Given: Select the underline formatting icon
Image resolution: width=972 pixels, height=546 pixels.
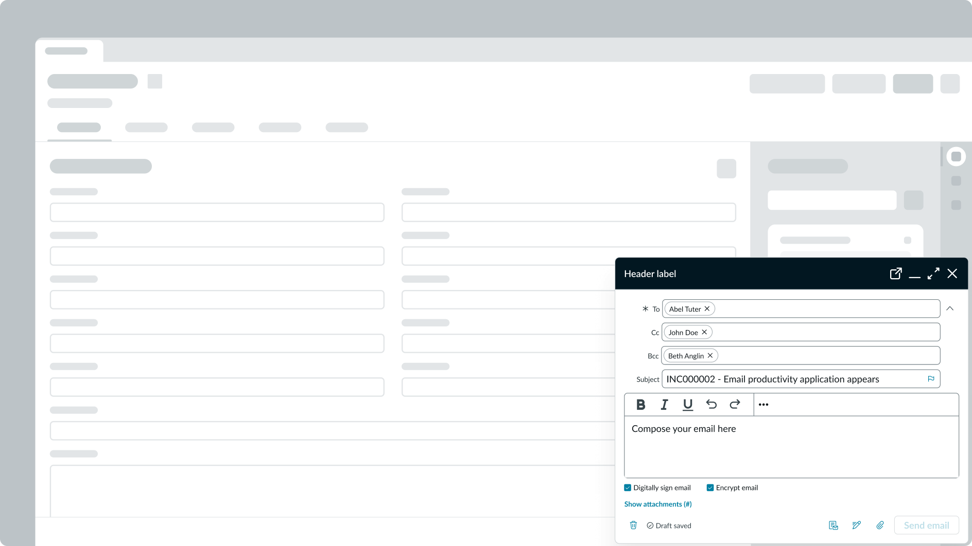Looking at the screenshot, I should point(688,405).
